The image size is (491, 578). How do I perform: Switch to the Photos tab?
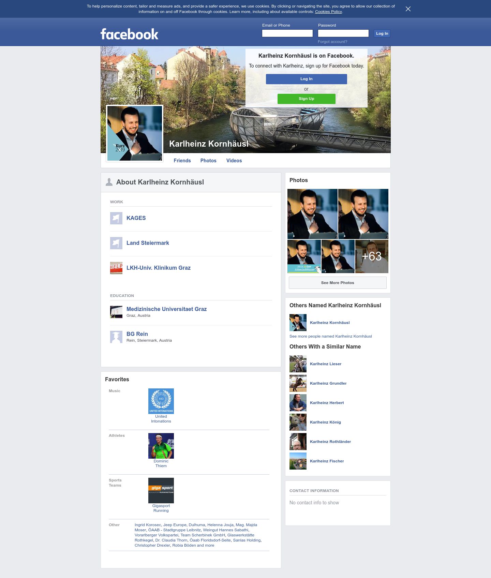click(x=208, y=161)
